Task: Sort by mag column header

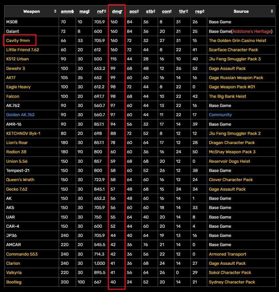Action: (x=84, y=11)
